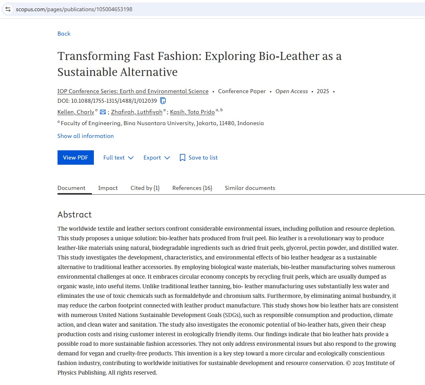Click the email envelope icon beside Kellen, Charly
Viewport: 425px width, 385px height.
(103, 112)
